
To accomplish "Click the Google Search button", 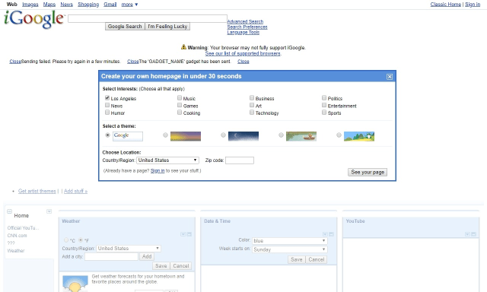I will [x=125, y=27].
